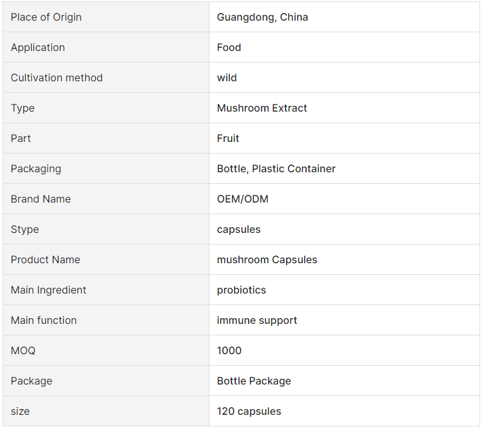Click the 'Packaging' row label
Screen dimensions: 482x429
pos(36,168)
